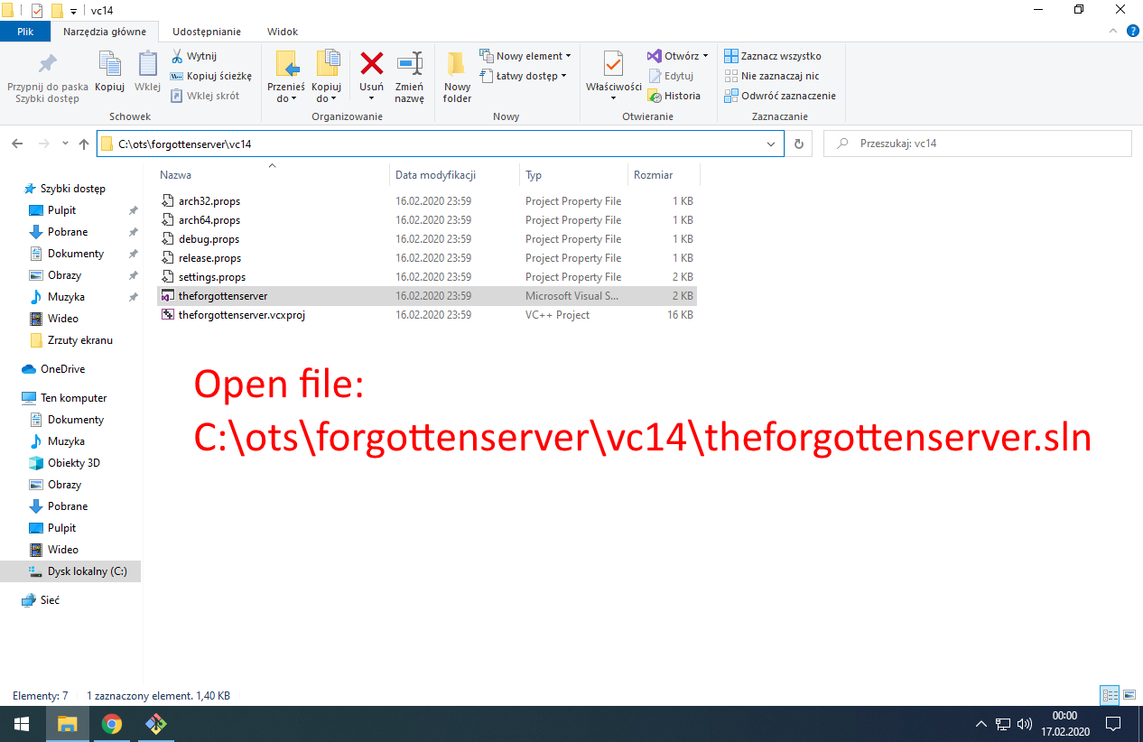1143x742 pixels.
Task: Select Zaznacz wszystko to select all files
Action: point(778,55)
